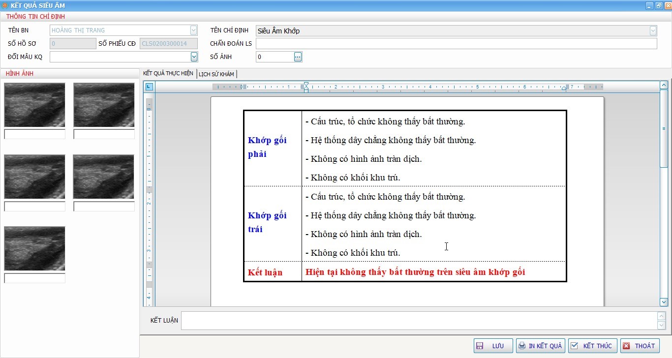Click 'Hiện tại không thấy bất thường trên siêu âm khớp gối'

(x=415, y=272)
